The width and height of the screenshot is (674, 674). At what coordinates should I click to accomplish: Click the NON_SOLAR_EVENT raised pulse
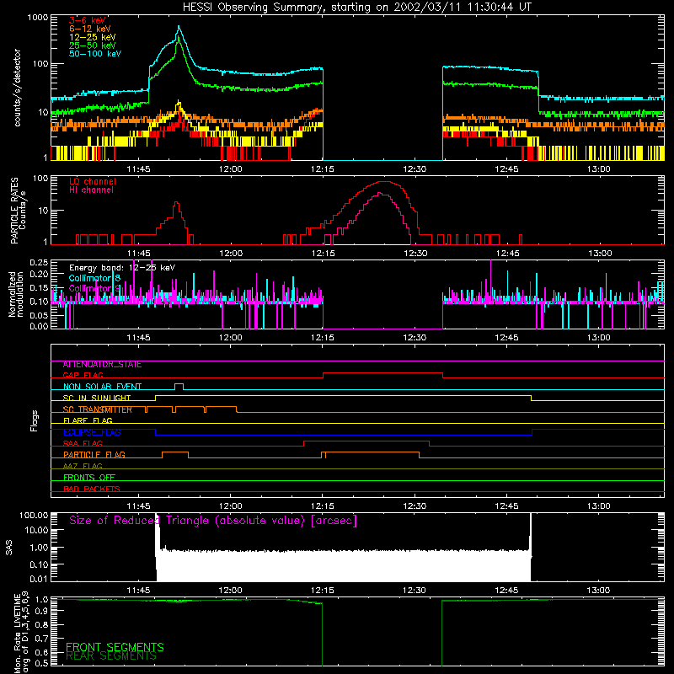[x=179, y=384]
